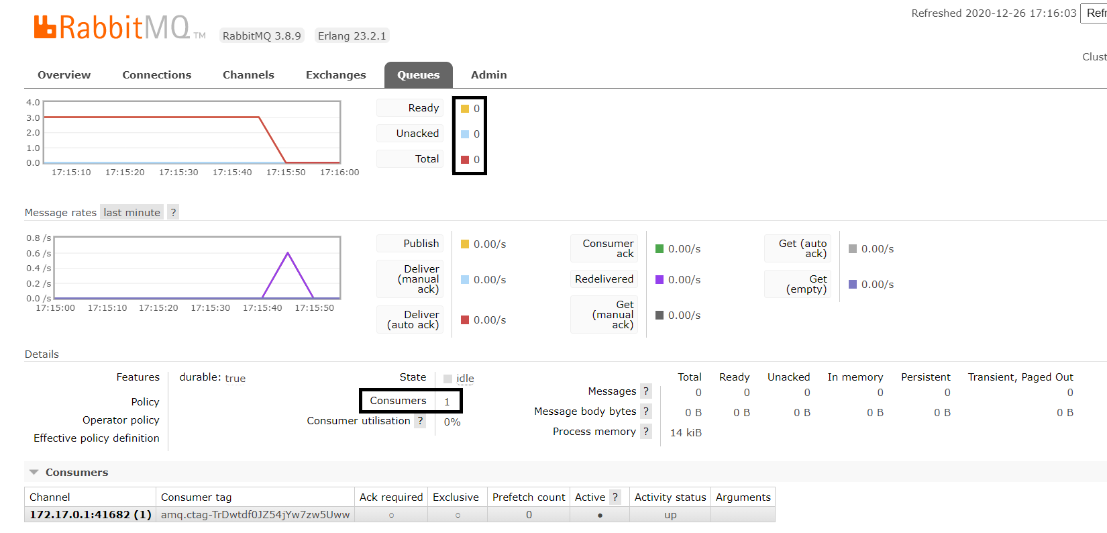Click the Ack required indicator in consumer row
Viewport: 1107px width, 533px height.
point(391,515)
